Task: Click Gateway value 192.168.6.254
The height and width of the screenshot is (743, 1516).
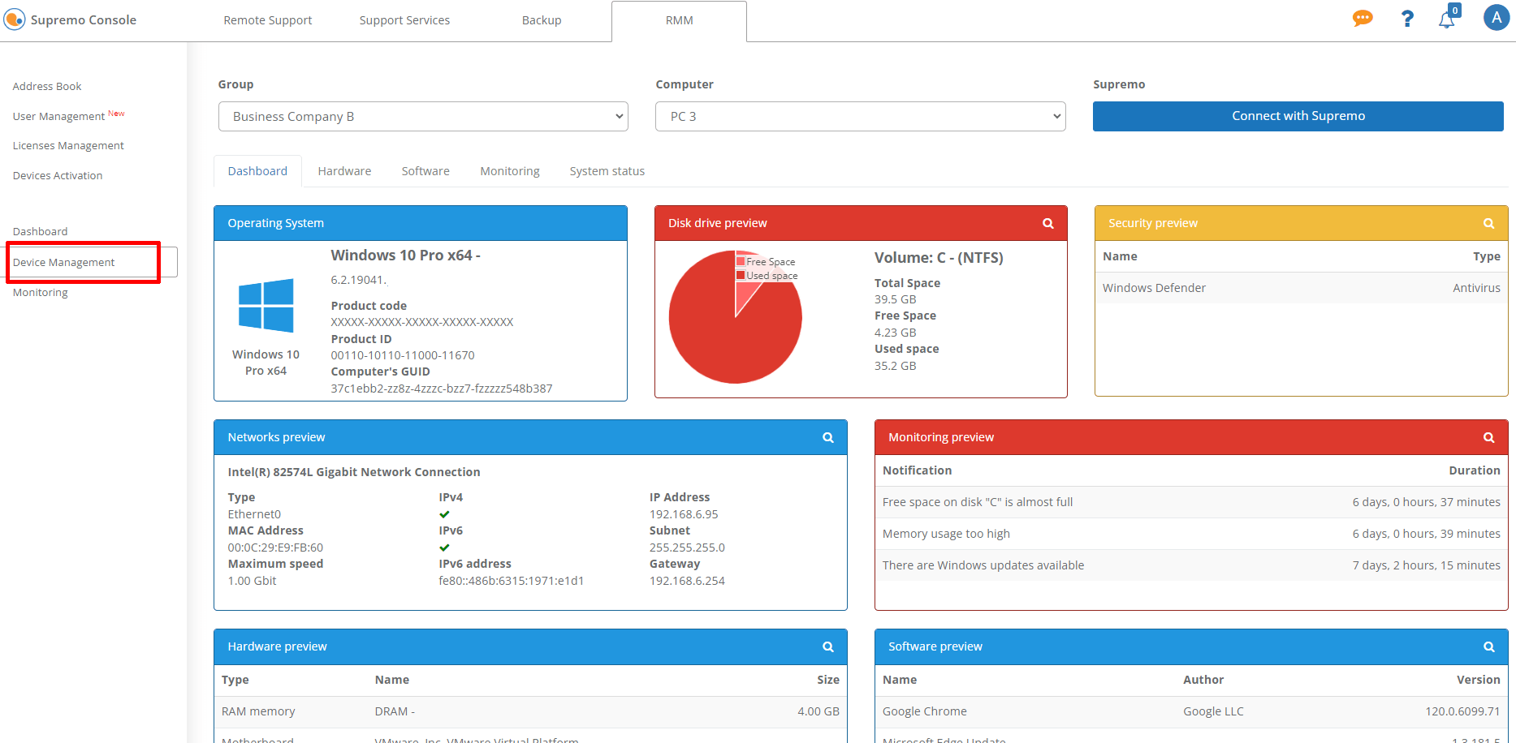Action: point(687,581)
